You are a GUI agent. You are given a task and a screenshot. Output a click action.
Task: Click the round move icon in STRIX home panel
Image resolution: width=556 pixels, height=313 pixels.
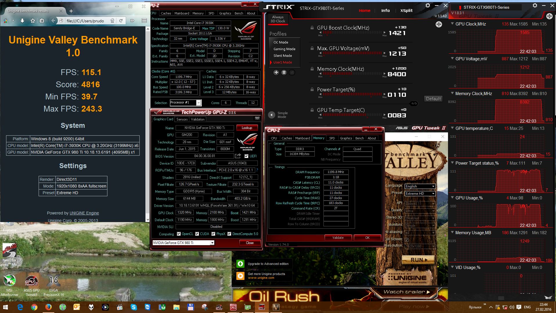(x=439, y=25)
